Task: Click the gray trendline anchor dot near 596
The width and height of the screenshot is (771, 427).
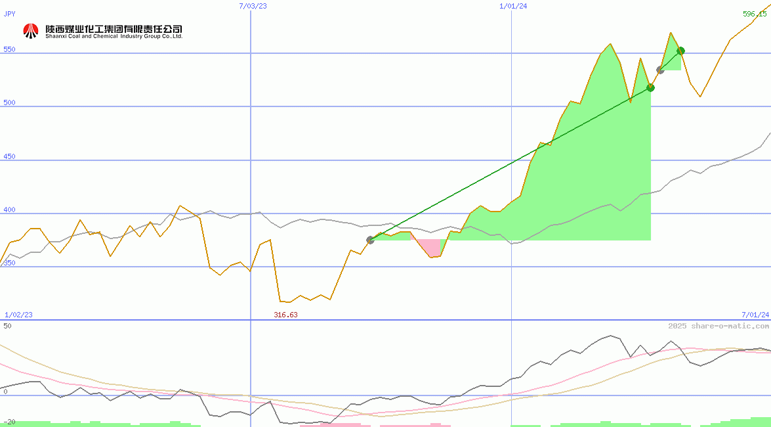Action: click(x=660, y=69)
